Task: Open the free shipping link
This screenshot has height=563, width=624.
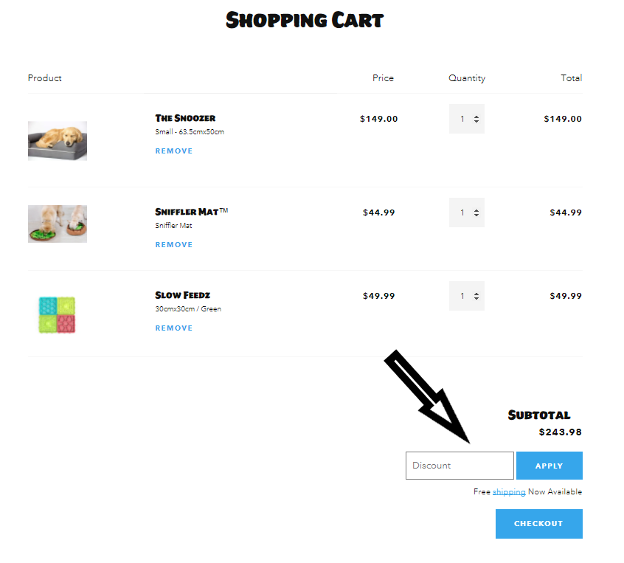Action: [509, 492]
